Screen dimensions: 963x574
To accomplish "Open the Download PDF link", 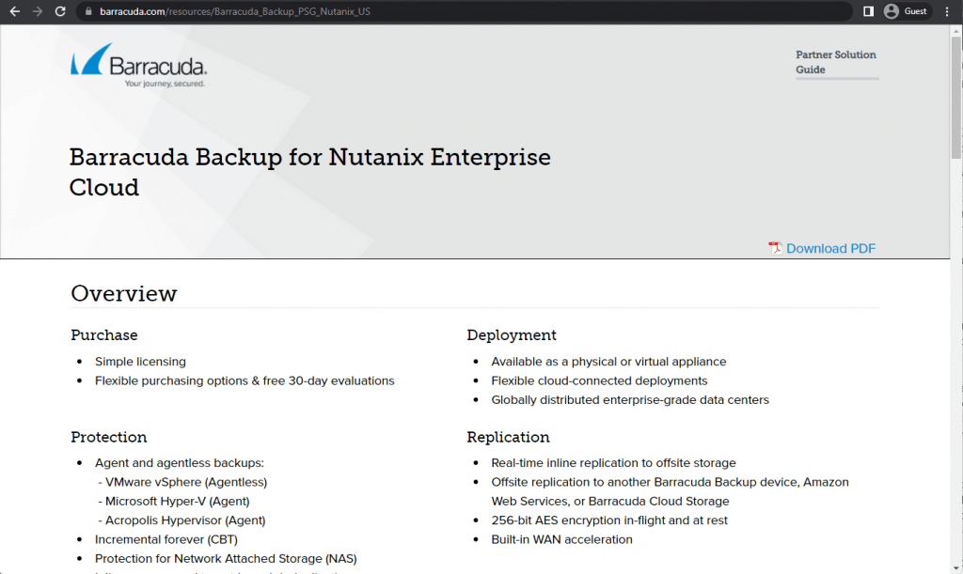I will tap(830, 248).
